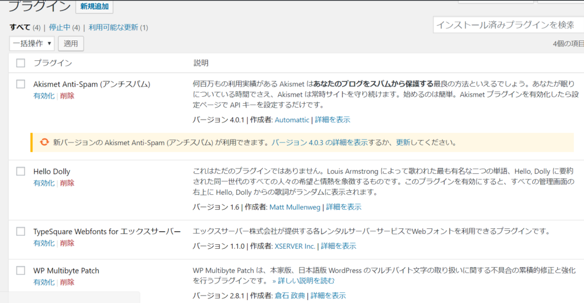Click the バージョン 4.0.1 version text
The width and height of the screenshot is (584, 303).
pyautogui.click(x=218, y=120)
